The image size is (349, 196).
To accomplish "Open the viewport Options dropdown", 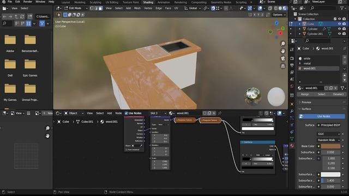I will pyautogui.click(x=279, y=15).
